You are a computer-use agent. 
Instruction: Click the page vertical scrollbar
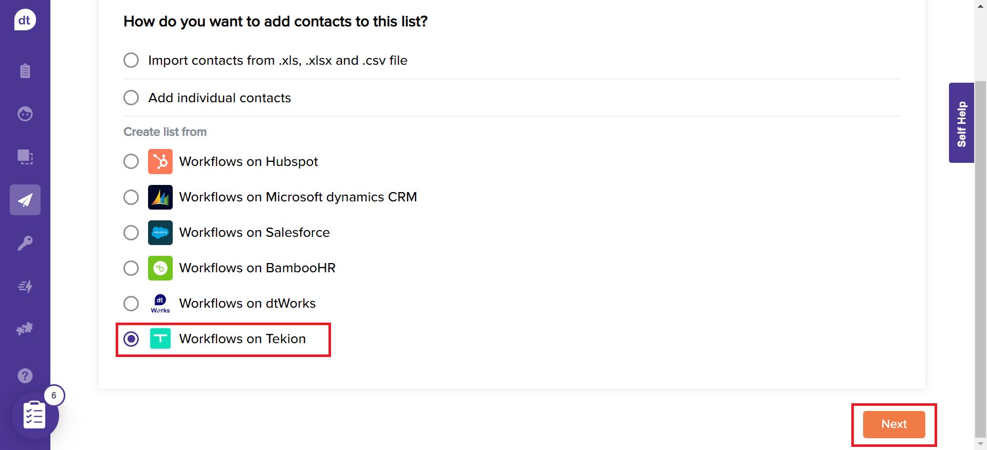pos(980,257)
